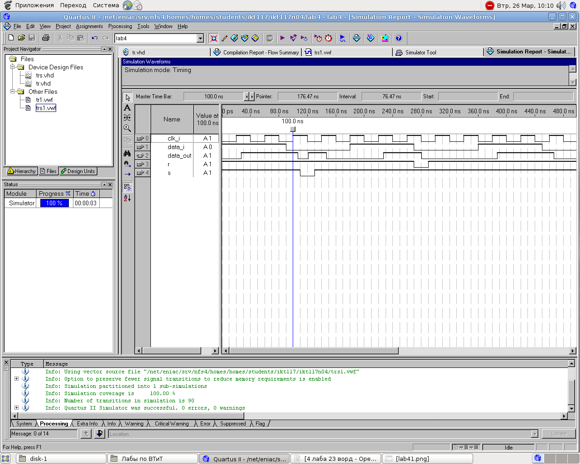Click the waveform horizontal scrollbar

[314, 351]
